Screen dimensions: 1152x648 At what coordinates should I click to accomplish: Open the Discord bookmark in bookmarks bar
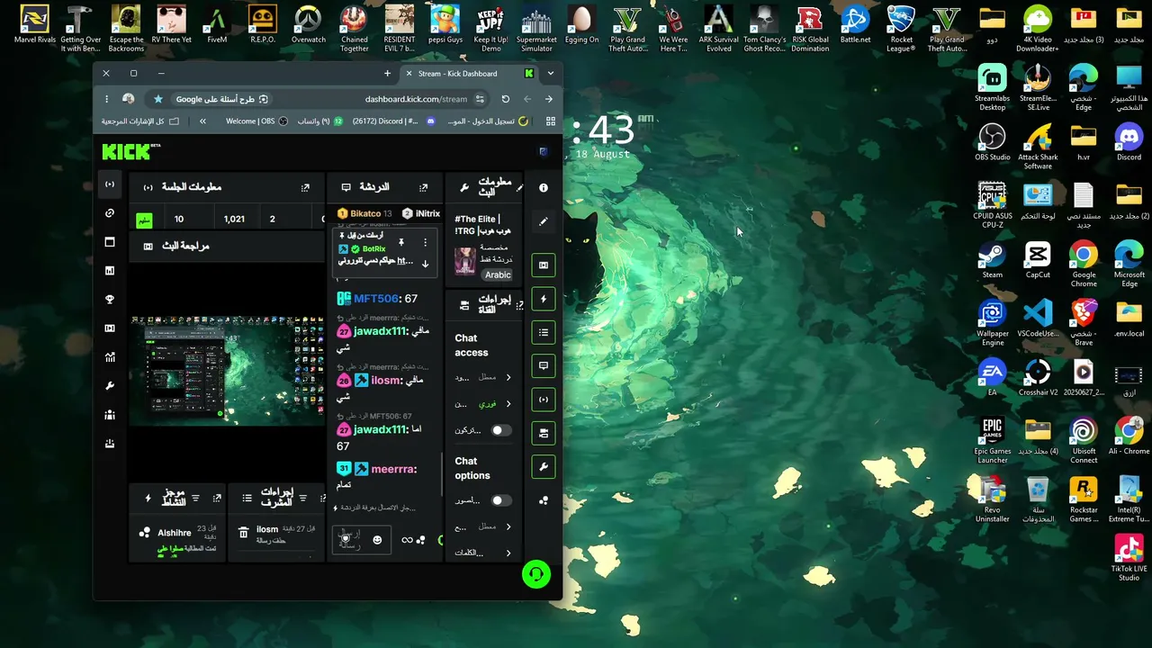(x=394, y=121)
